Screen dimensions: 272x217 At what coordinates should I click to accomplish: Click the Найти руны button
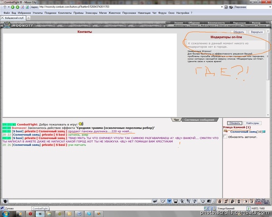click(x=253, y=123)
